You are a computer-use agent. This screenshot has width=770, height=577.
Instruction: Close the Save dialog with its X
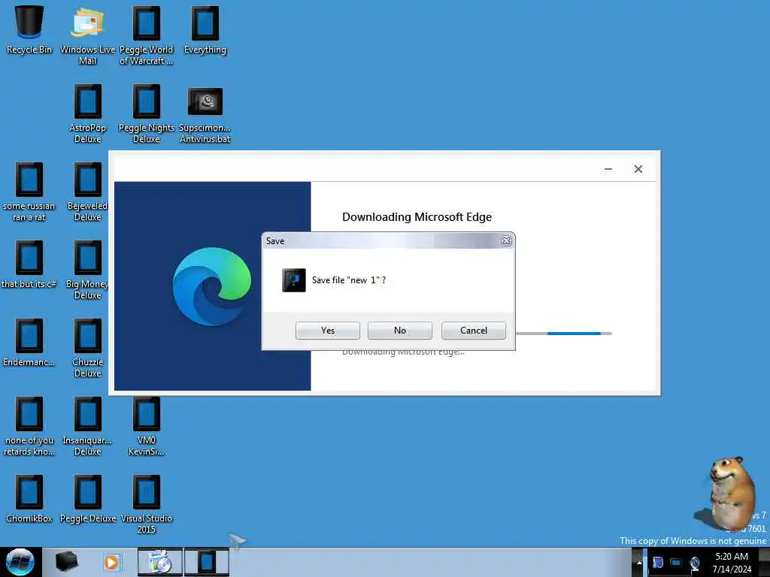click(506, 241)
